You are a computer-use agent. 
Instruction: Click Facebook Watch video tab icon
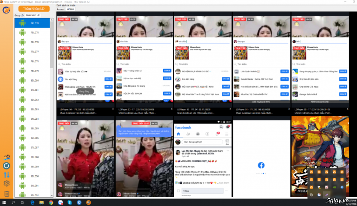click(x=207, y=134)
